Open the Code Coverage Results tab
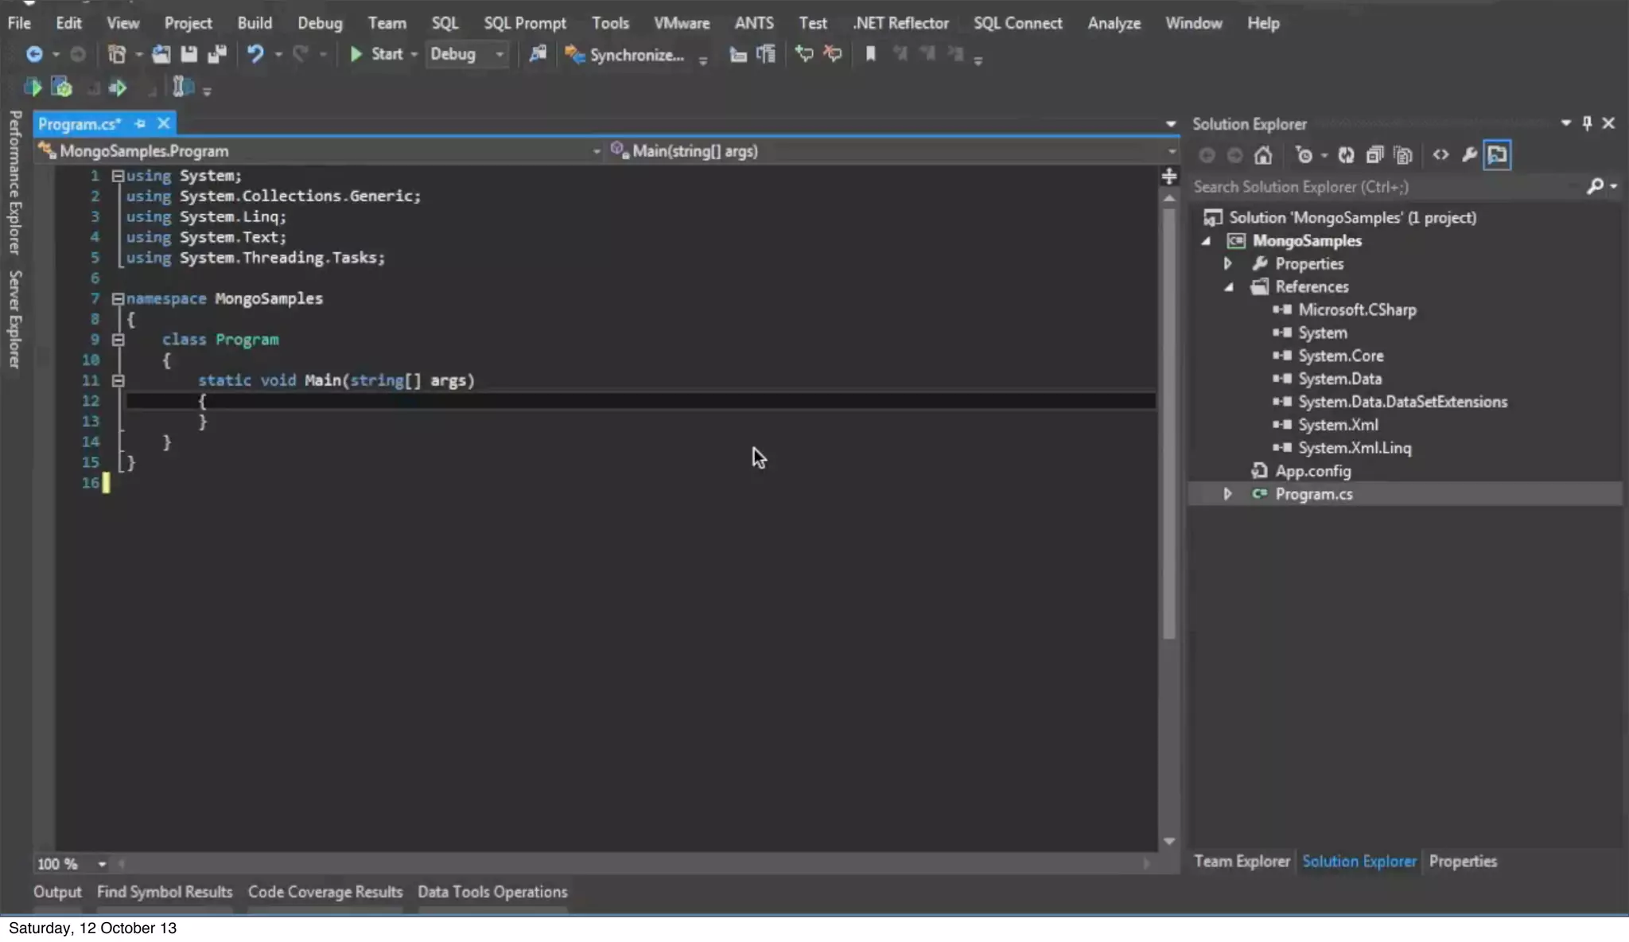Screen dimensions: 1629x942 (x=325, y=893)
